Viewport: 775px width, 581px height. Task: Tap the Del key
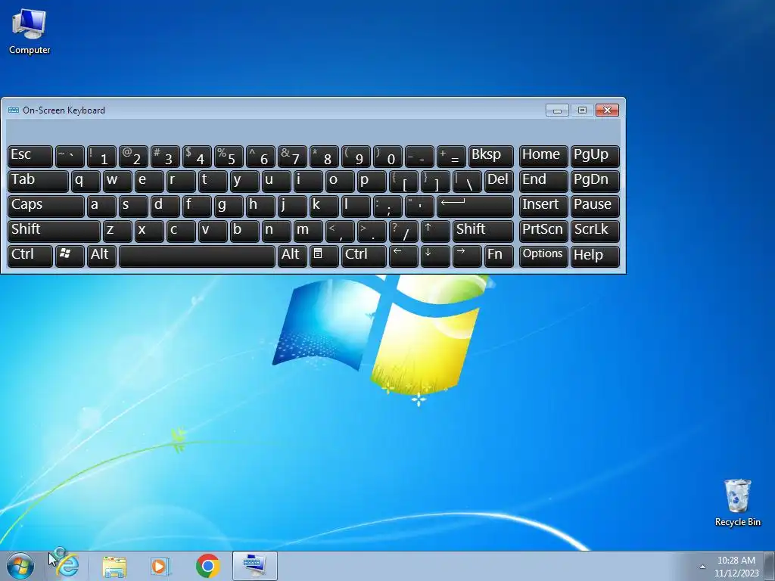coord(499,182)
